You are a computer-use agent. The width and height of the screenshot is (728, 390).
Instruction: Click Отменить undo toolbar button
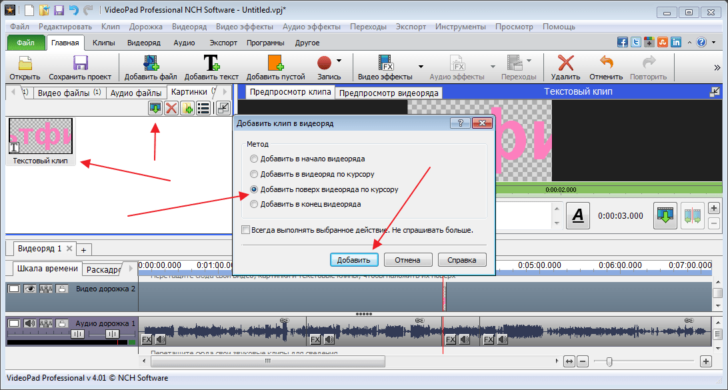[606, 68]
